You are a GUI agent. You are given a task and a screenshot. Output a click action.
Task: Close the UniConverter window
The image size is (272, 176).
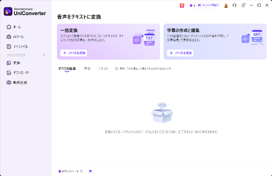coord(267,5)
